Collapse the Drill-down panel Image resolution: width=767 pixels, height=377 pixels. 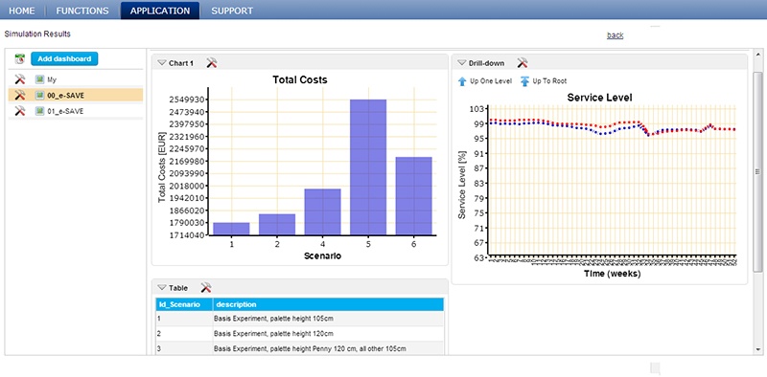tap(461, 63)
